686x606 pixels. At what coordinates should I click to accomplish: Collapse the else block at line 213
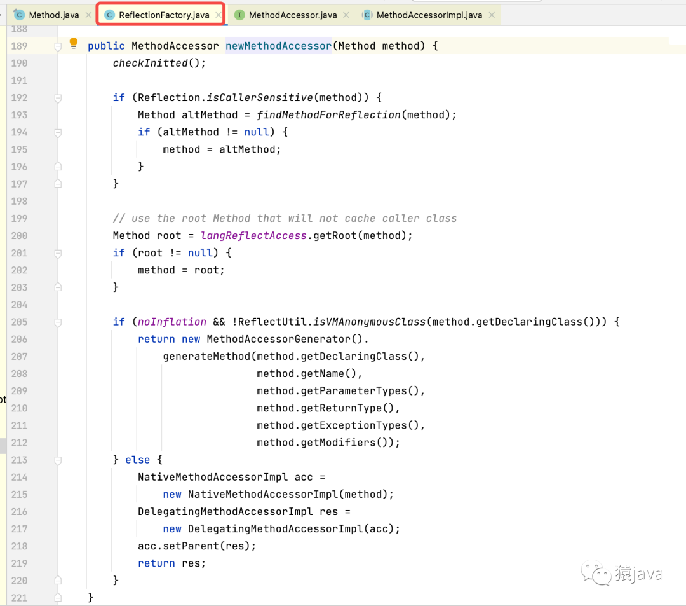tap(58, 460)
